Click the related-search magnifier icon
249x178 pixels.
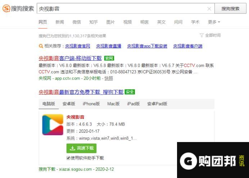point(41,46)
